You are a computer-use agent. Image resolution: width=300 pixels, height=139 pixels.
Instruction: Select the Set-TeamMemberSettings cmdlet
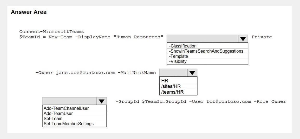pyautogui.click(x=75, y=124)
